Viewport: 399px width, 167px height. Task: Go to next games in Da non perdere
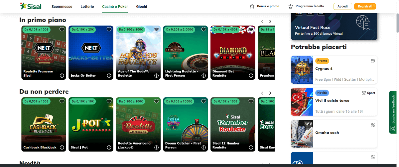(270, 93)
